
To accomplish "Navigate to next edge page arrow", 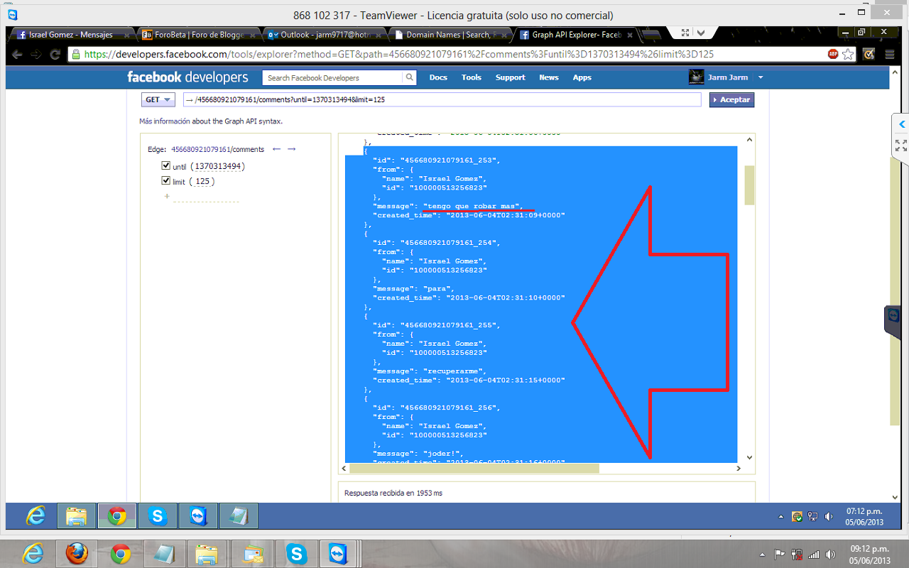I will [x=291, y=149].
